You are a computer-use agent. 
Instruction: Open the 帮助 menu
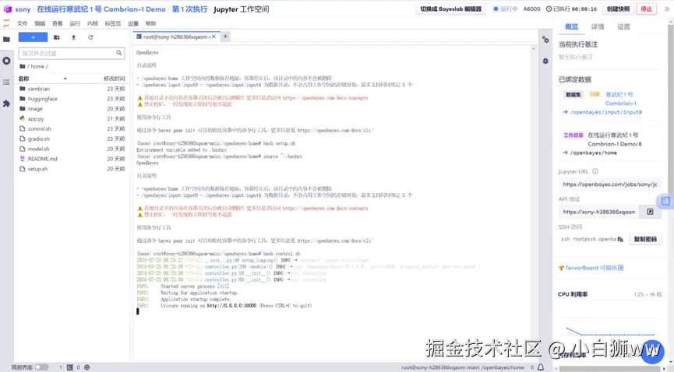151,23
